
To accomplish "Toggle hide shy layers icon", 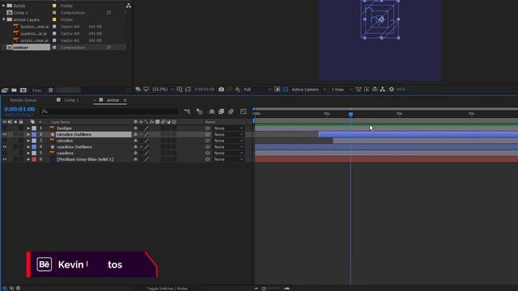I will pos(212,112).
